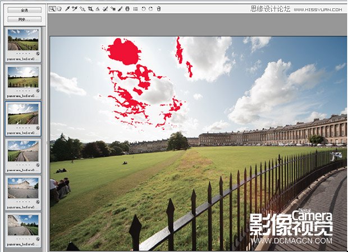Select the Straighten tool
This screenshot has width=348, height=252.
coord(98,9)
